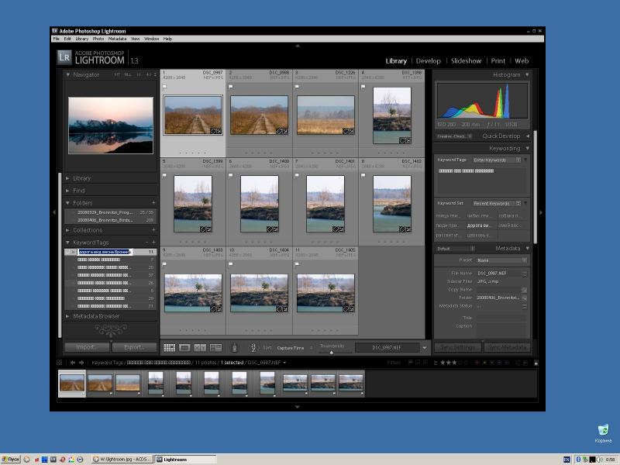Click Recycle Bin desktop icon
The height and width of the screenshot is (465, 620).
pyautogui.click(x=603, y=433)
